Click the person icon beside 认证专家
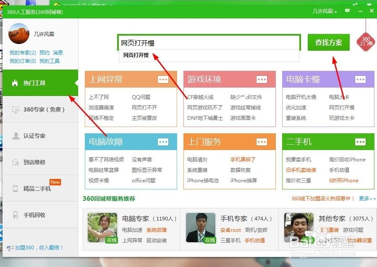 point(16,136)
